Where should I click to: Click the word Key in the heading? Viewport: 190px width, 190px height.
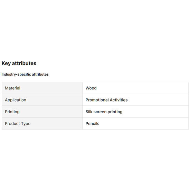[6, 63]
